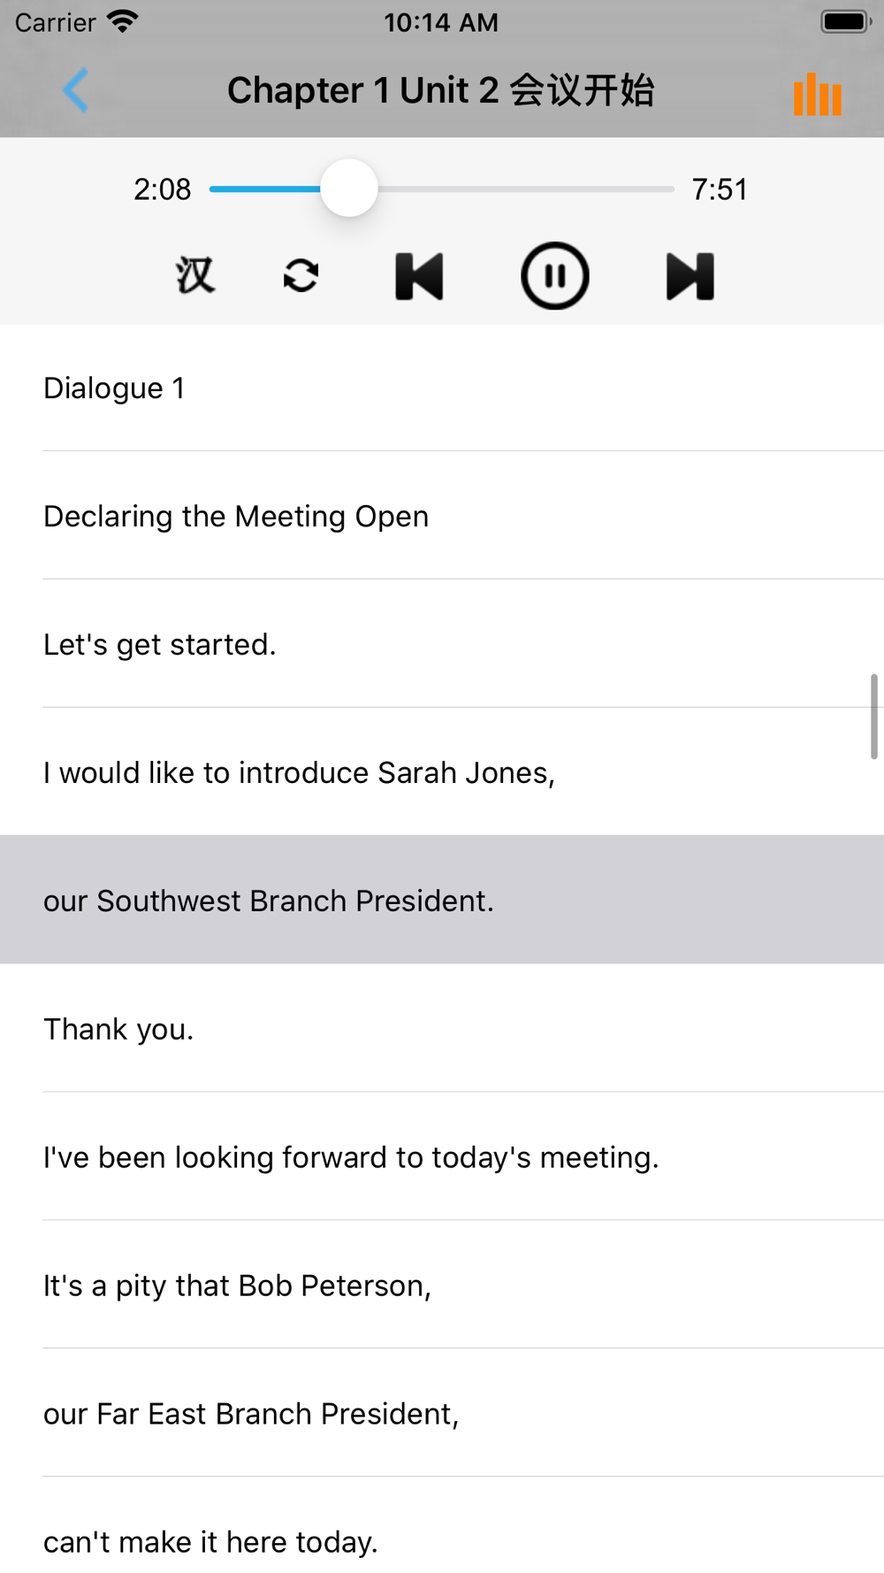Viewport: 884px width, 1573px height.
Task: Select "Declaring the Meeting Open" line
Action: (236, 517)
